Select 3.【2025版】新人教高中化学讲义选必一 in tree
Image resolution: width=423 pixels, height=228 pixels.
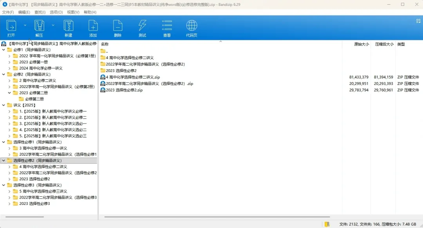[x=53, y=124]
